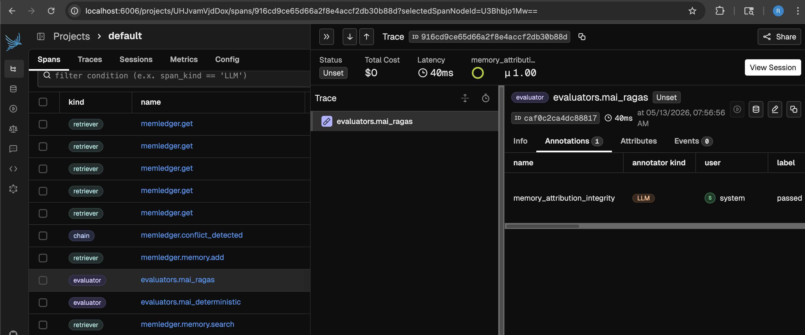Open the evaluators.mai_deterministic span link

click(191, 302)
